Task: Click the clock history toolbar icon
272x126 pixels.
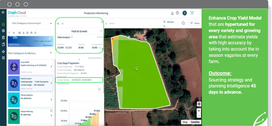Action: click(x=35, y=33)
